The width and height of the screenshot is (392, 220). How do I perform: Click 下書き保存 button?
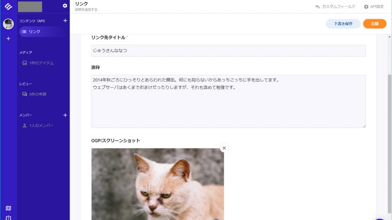pyautogui.click(x=343, y=24)
